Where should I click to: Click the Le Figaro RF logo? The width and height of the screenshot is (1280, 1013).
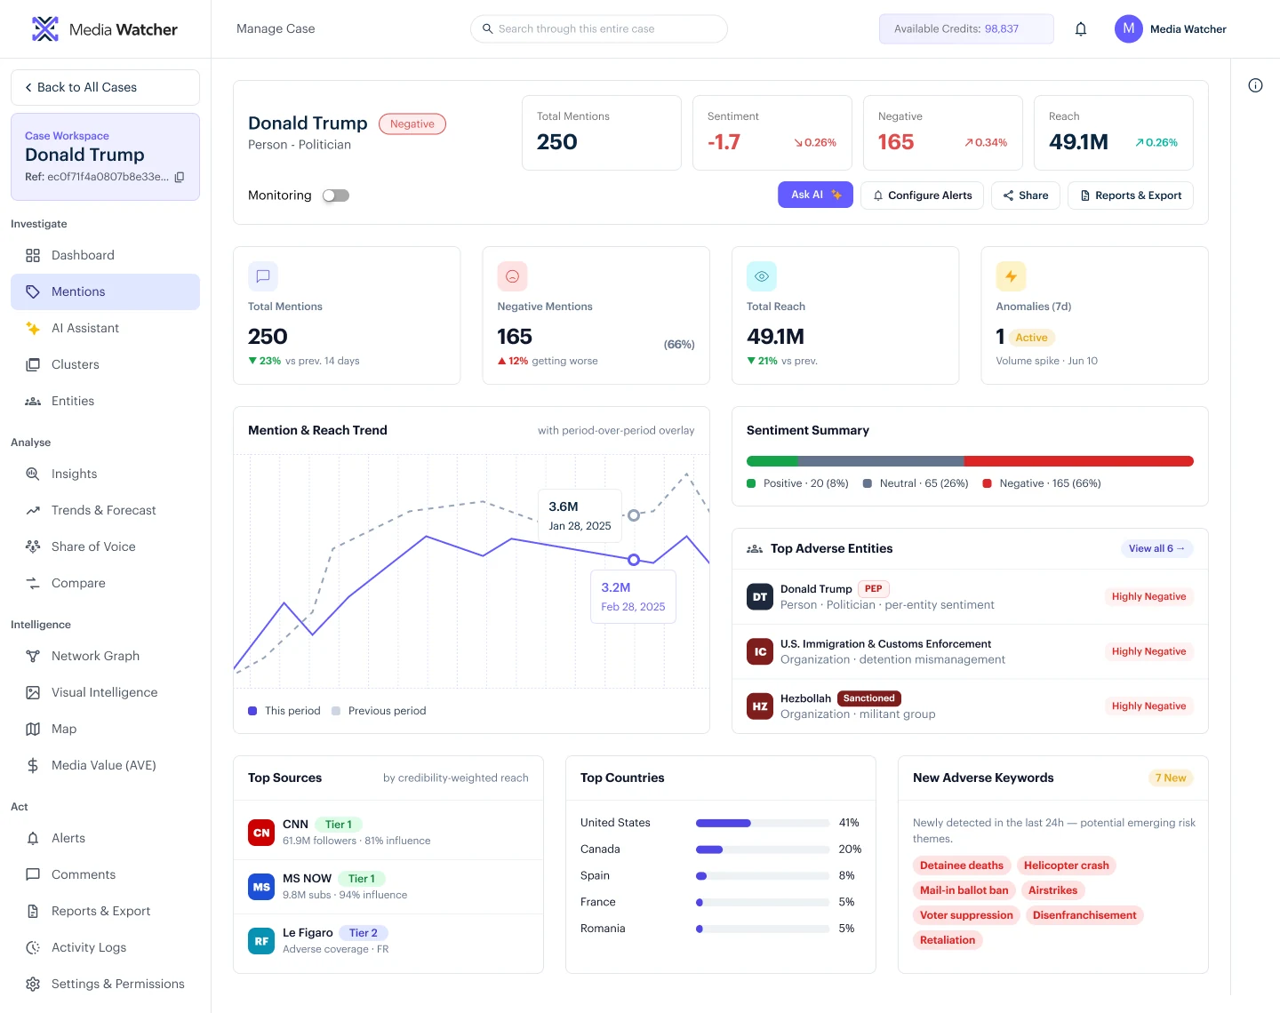point(261,941)
